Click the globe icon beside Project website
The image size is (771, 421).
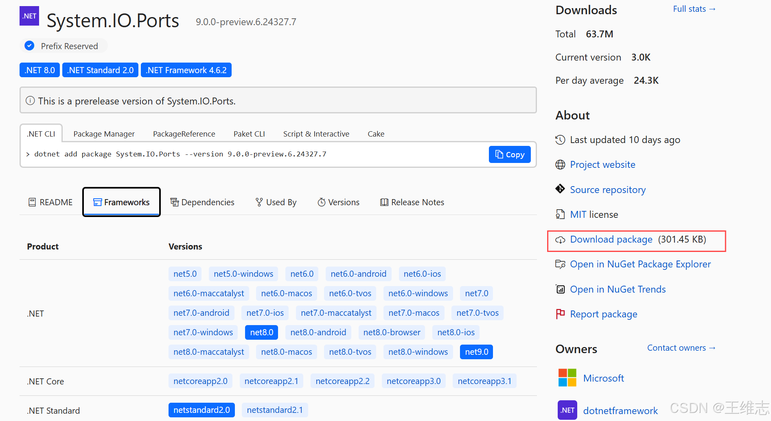pyautogui.click(x=560, y=165)
